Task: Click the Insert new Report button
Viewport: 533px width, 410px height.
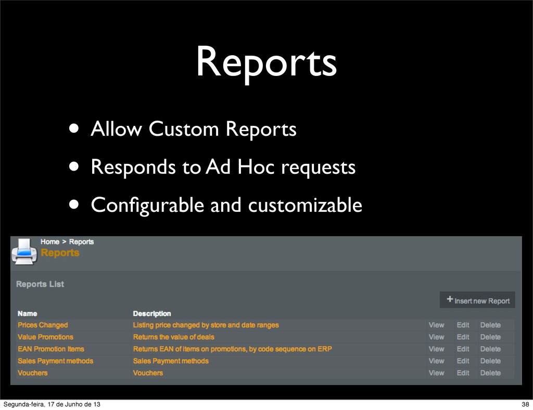Action: click(x=477, y=300)
